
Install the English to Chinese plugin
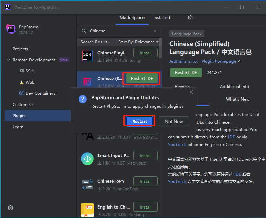coord(146,207)
